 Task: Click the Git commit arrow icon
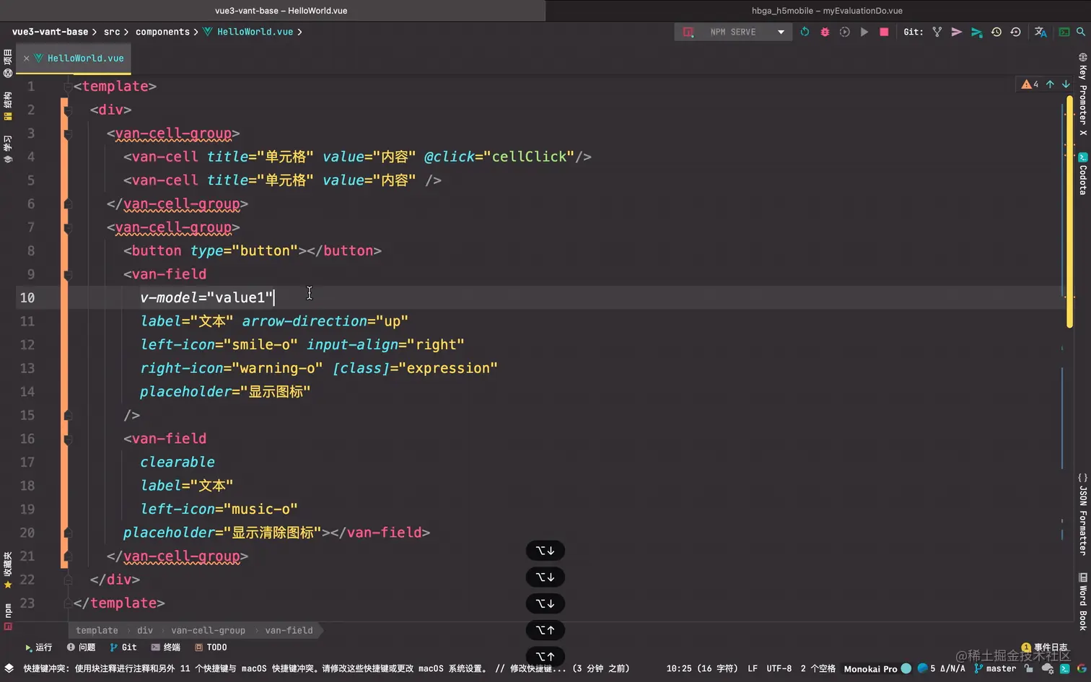(x=956, y=32)
